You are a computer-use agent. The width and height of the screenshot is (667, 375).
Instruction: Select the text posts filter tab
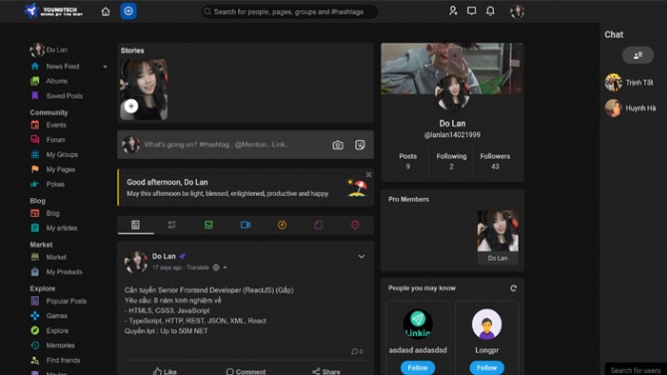coord(172,225)
